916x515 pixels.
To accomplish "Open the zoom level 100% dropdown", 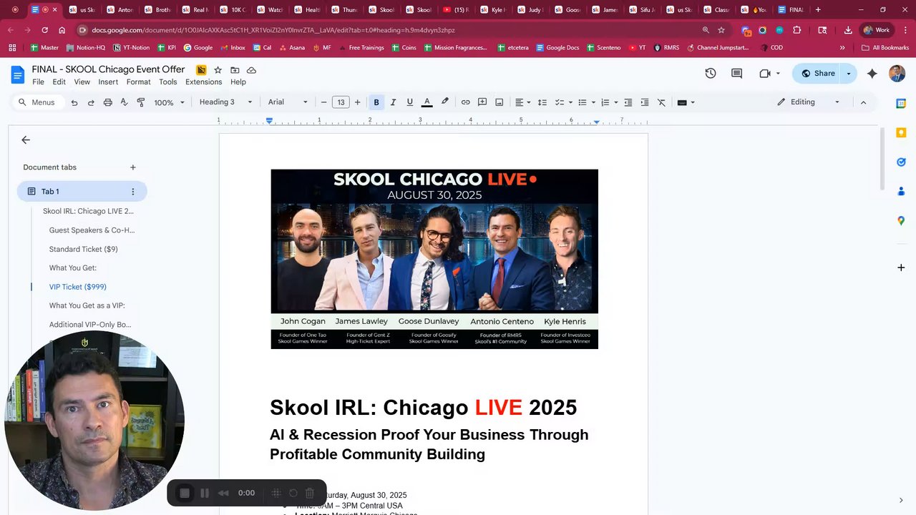I will pyautogui.click(x=170, y=102).
